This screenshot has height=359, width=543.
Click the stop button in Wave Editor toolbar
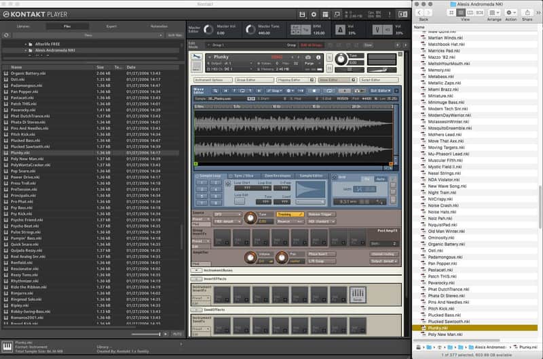[314, 91]
